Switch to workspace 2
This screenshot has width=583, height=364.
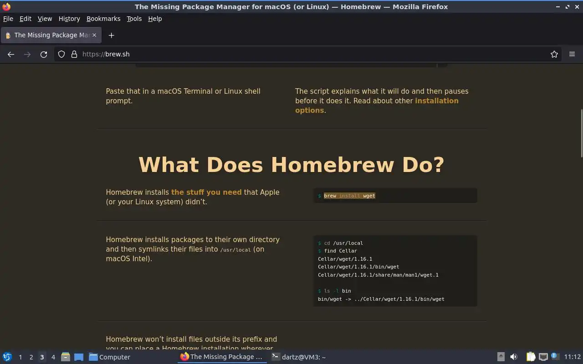(x=31, y=357)
